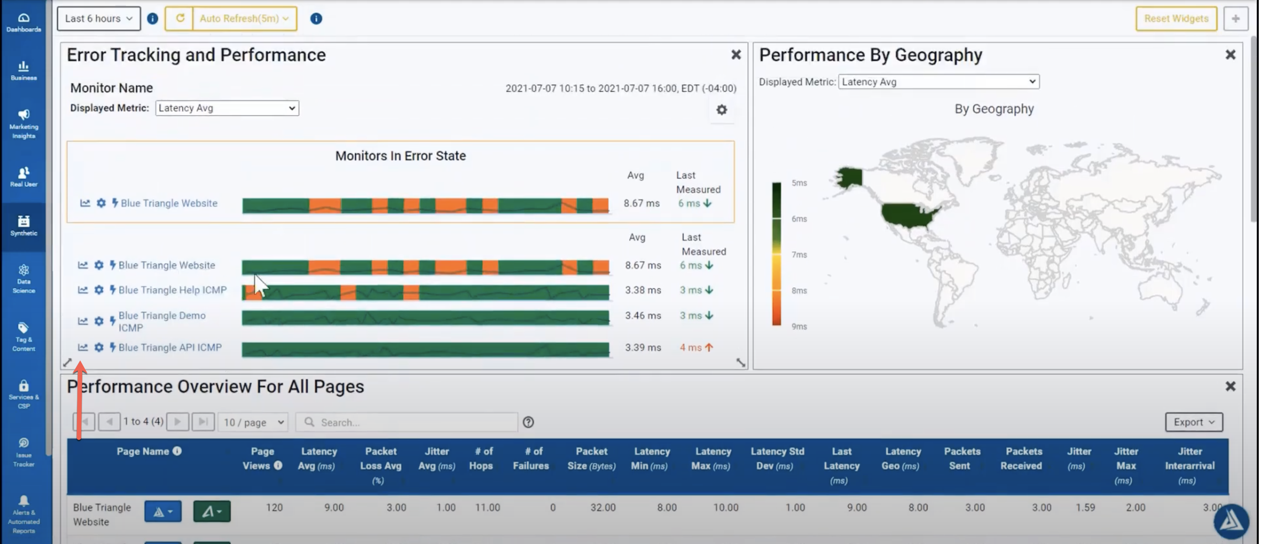Image resolution: width=1271 pixels, height=544 pixels.
Task: Open the chart icon for the Blue Triangle Website error monitor
Action: pos(85,203)
